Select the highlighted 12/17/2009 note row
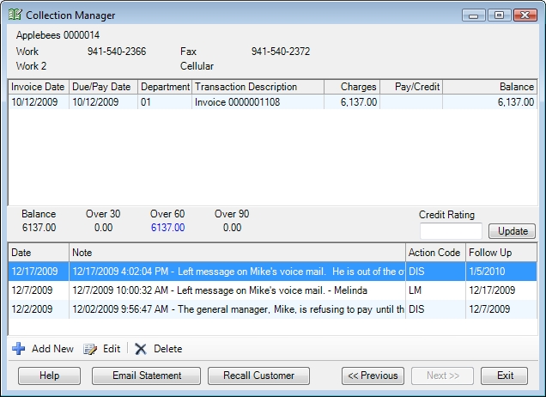The image size is (546, 397). [206, 272]
